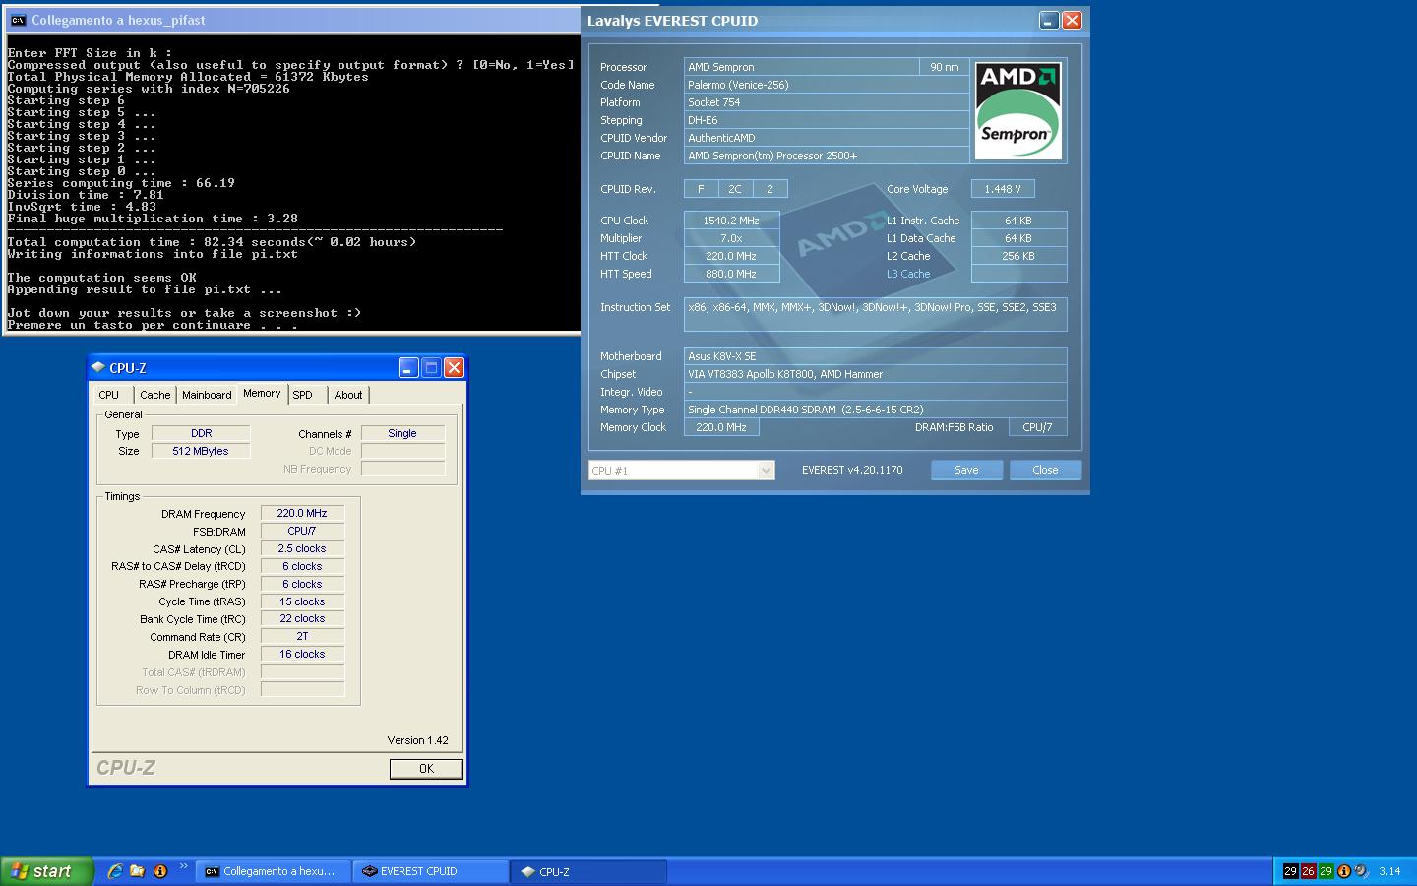Image resolution: width=1417 pixels, height=886 pixels.
Task: Open the CPU #1 dropdown in EVEREST
Action: (682, 471)
